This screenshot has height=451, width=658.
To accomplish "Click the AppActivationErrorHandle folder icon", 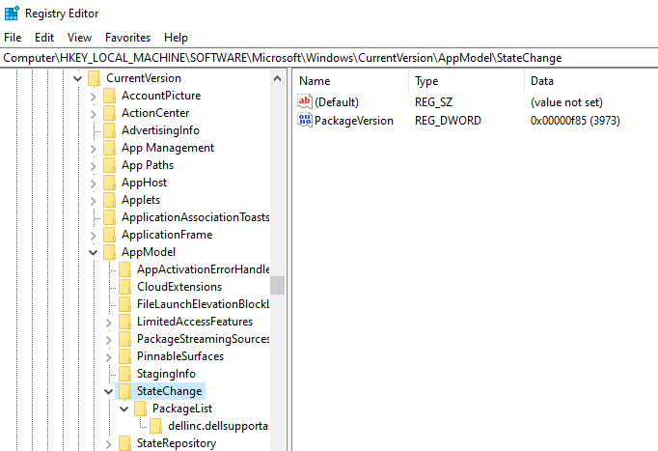I will tap(125, 269).
